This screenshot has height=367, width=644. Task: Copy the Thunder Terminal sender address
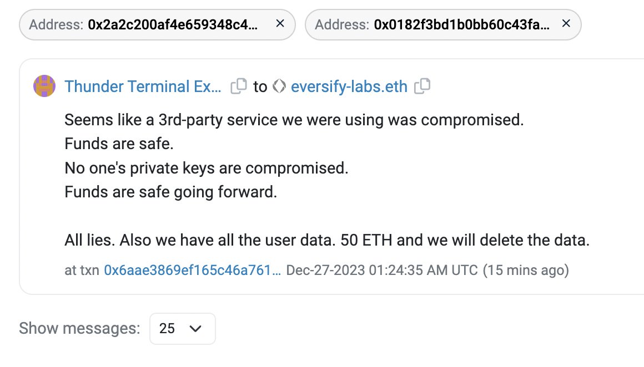pyautogui.click(x=239, y=86)
